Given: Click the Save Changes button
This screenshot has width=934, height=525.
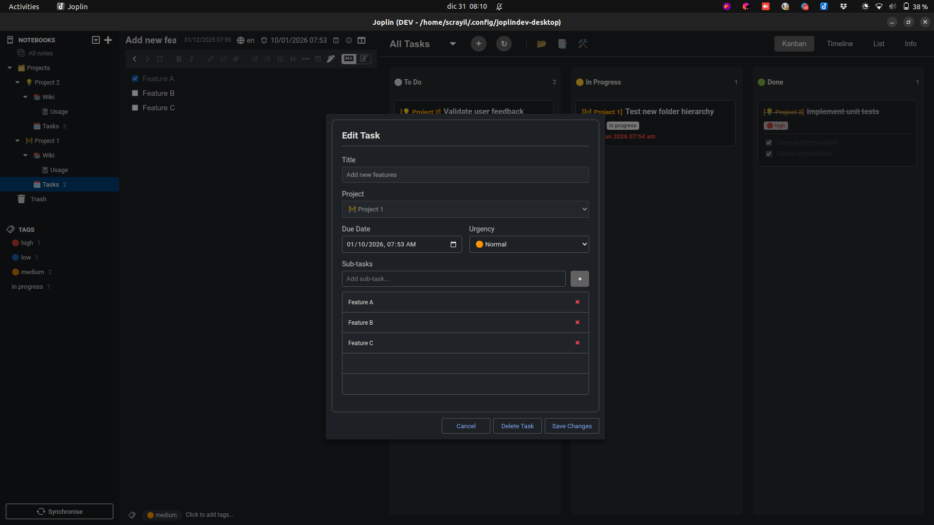Looking at the screenshot, I should click(x=572, y=426).
